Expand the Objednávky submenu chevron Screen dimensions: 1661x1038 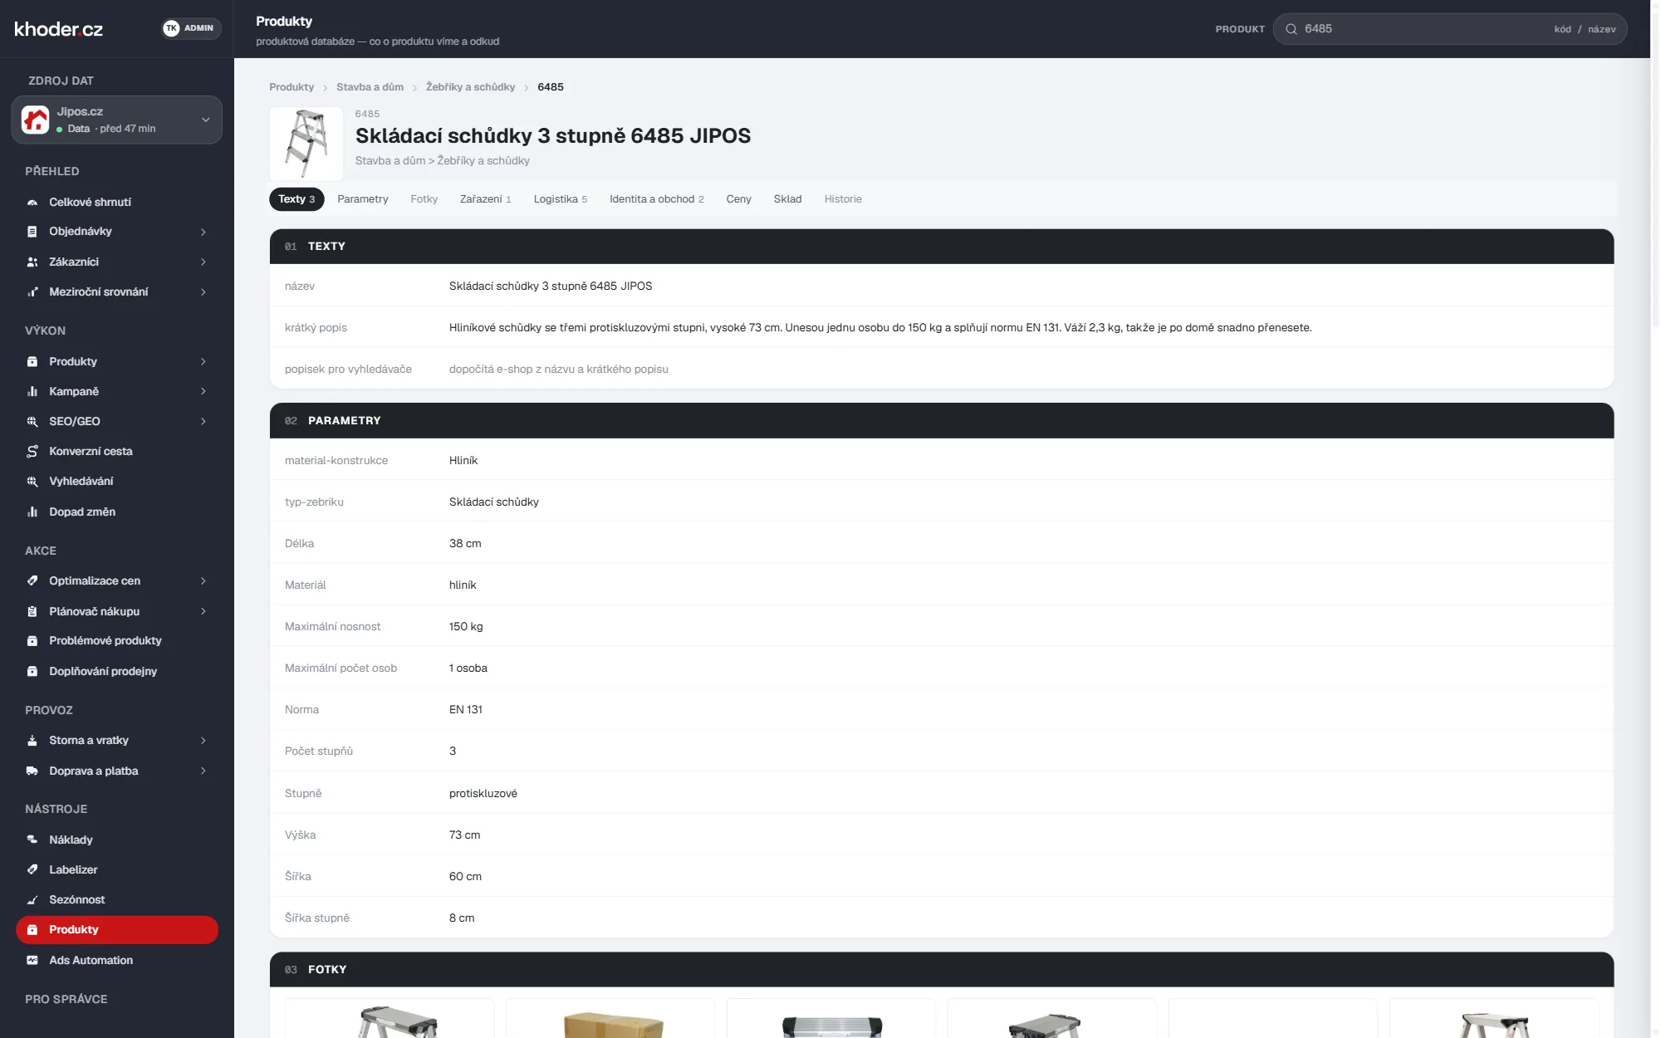[203, 232]
